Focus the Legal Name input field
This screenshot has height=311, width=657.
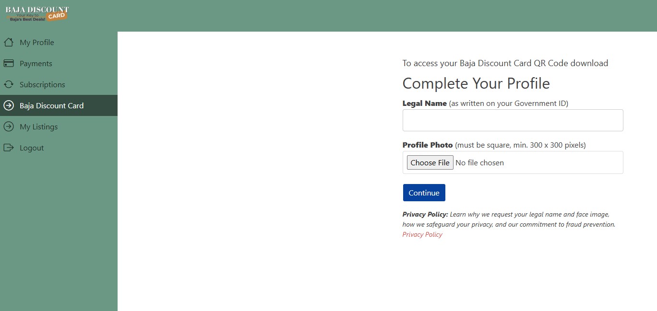click(x=513, y=120)
